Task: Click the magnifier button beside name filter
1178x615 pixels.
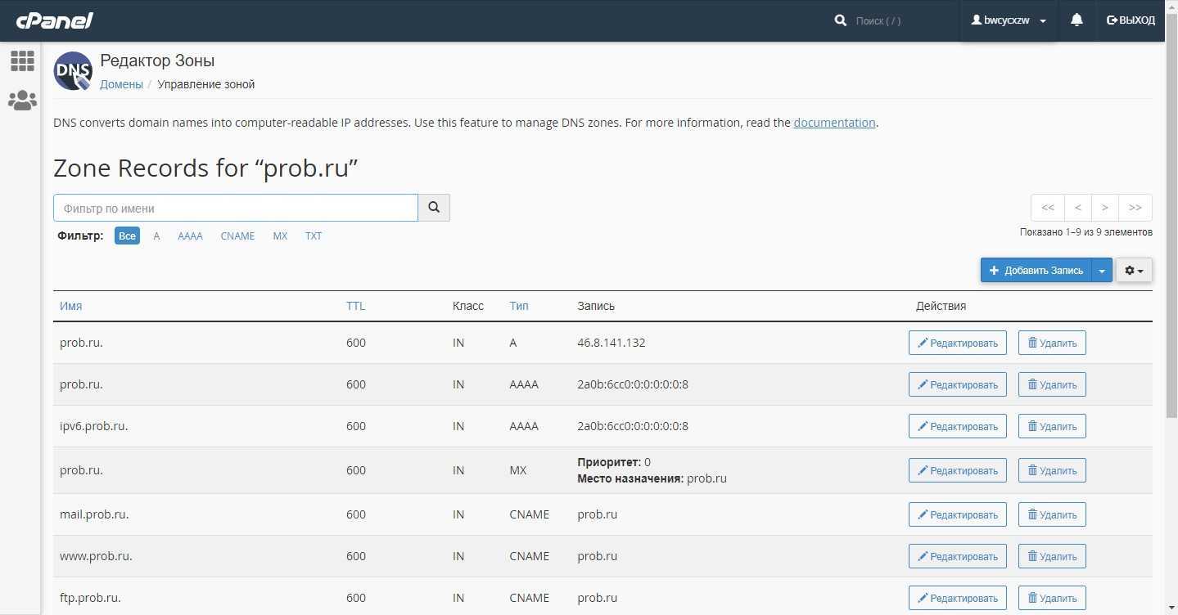Action: [x=434, y=208]
